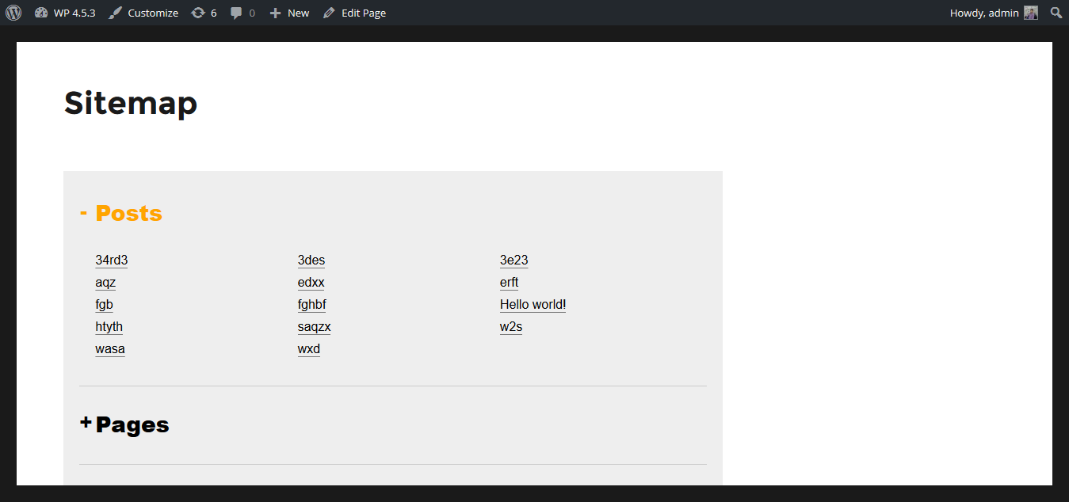Click the Pages heading

(132, 424)
